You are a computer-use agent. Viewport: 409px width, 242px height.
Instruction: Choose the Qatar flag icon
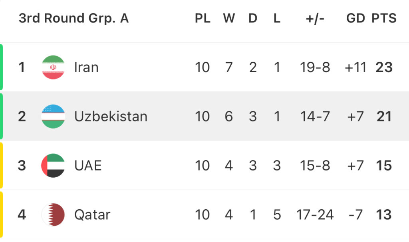[x=53, y=214]
